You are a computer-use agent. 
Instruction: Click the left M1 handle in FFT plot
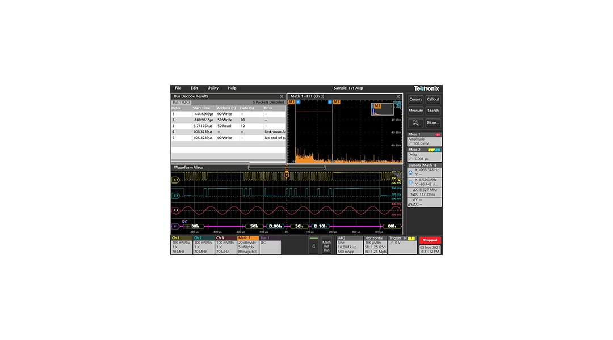[x=291, y=102]
